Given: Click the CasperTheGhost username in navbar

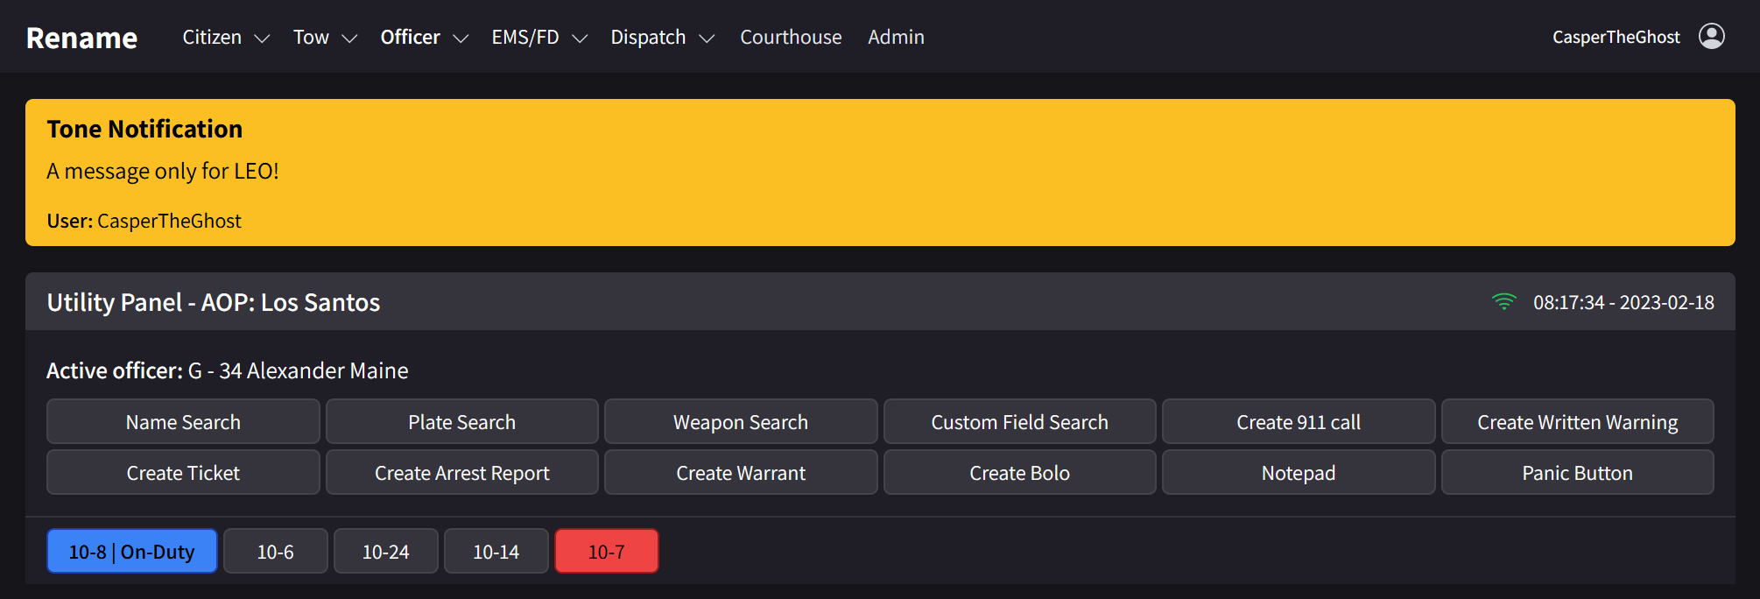Looking at the screenshot, I should pyautogui.click(x=1616, y=38).
